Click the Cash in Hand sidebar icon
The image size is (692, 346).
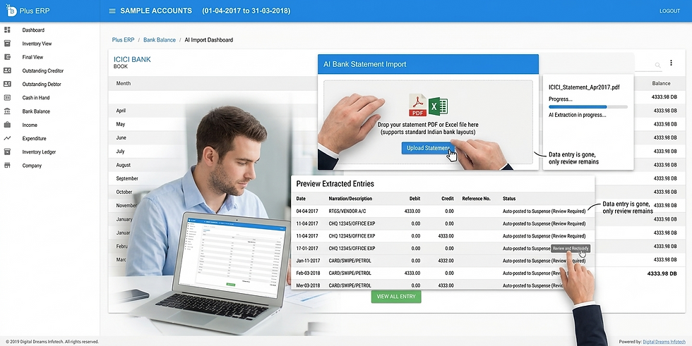[x=7, y=98]
